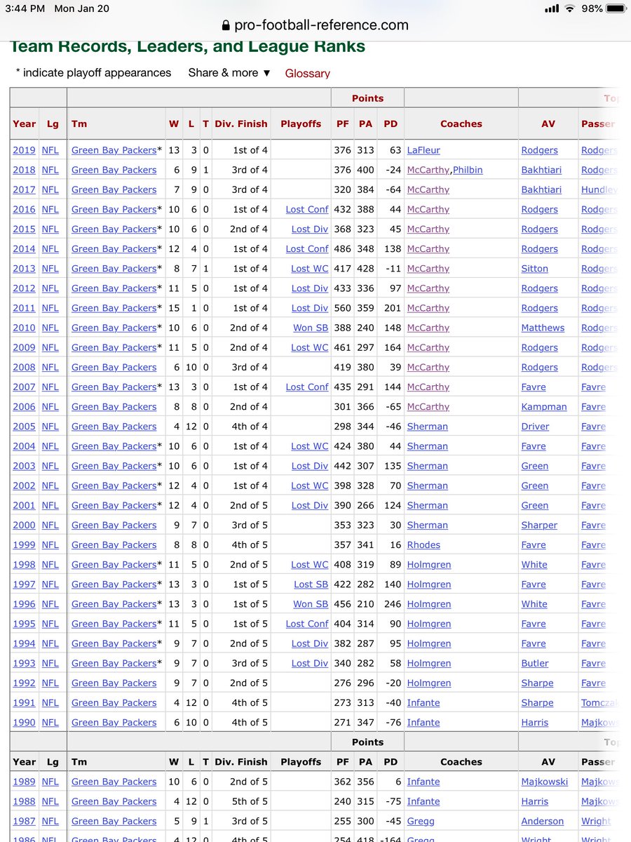Tap the 3:44 PM clock in status bar

coord(26,8)
